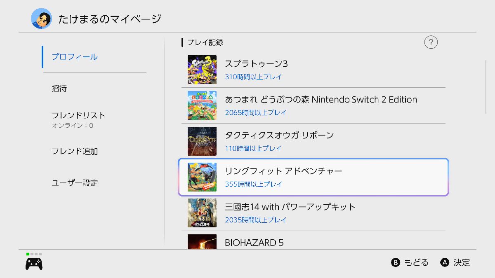
Task: Click the 2065時間以上プレイ playtime text
Action: 256,112
